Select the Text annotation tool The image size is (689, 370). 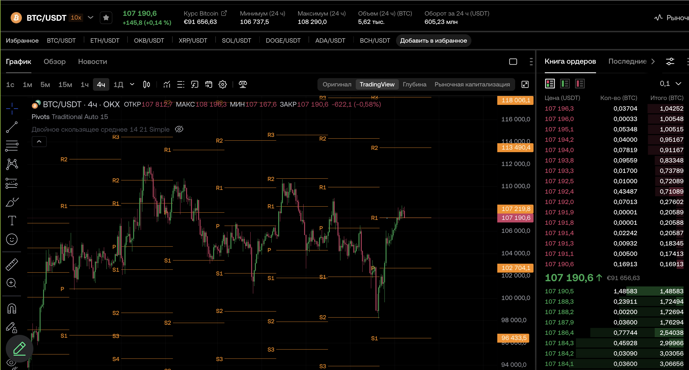tap(12, 221)
